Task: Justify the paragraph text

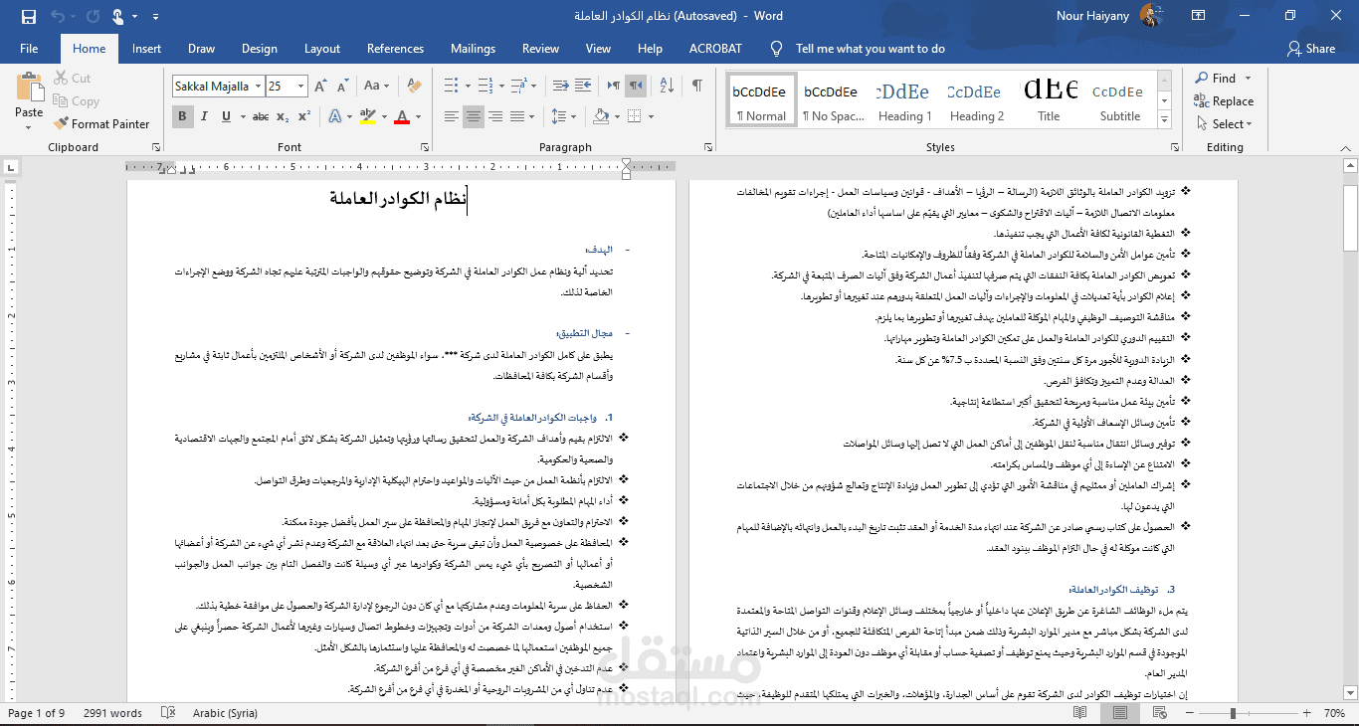Action: pos(517,116)
